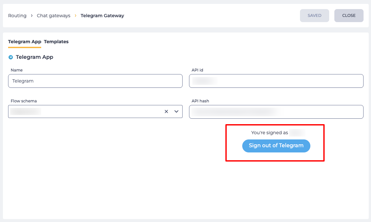Viewport: 371px width, 222px height.
Task: Switch to the Templates tab
Action: [x=56, y=42]
